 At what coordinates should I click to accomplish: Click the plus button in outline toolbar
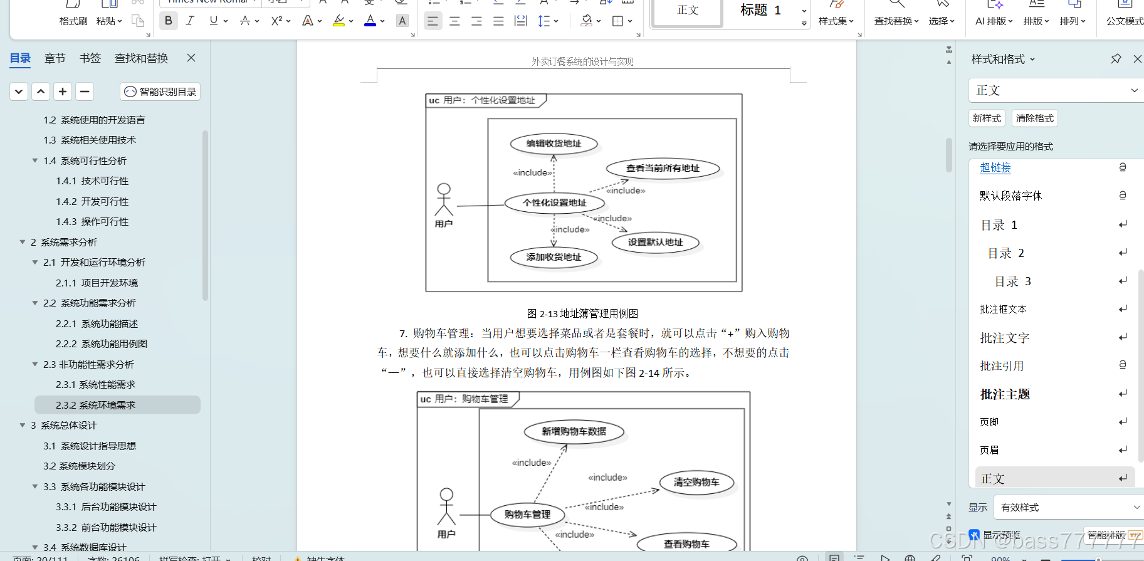click(x=63, y=92)
